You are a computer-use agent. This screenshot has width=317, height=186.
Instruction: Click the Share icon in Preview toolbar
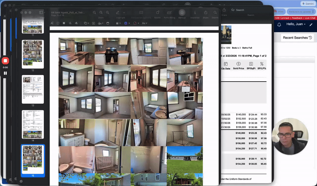[206, 13]
